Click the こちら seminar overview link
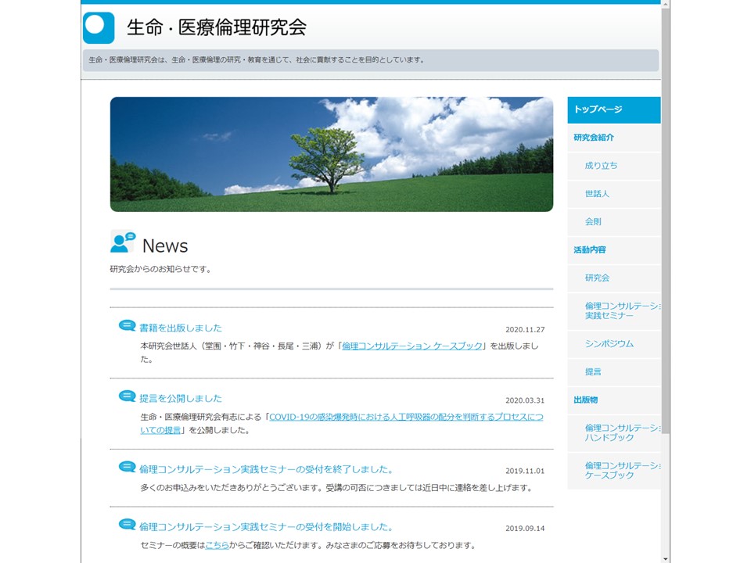 [x=217, y=545]
